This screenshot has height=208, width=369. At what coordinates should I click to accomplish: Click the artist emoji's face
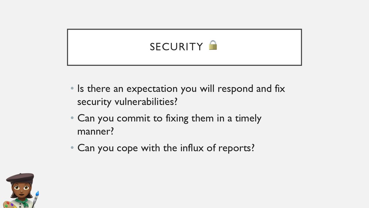point(22,190)
